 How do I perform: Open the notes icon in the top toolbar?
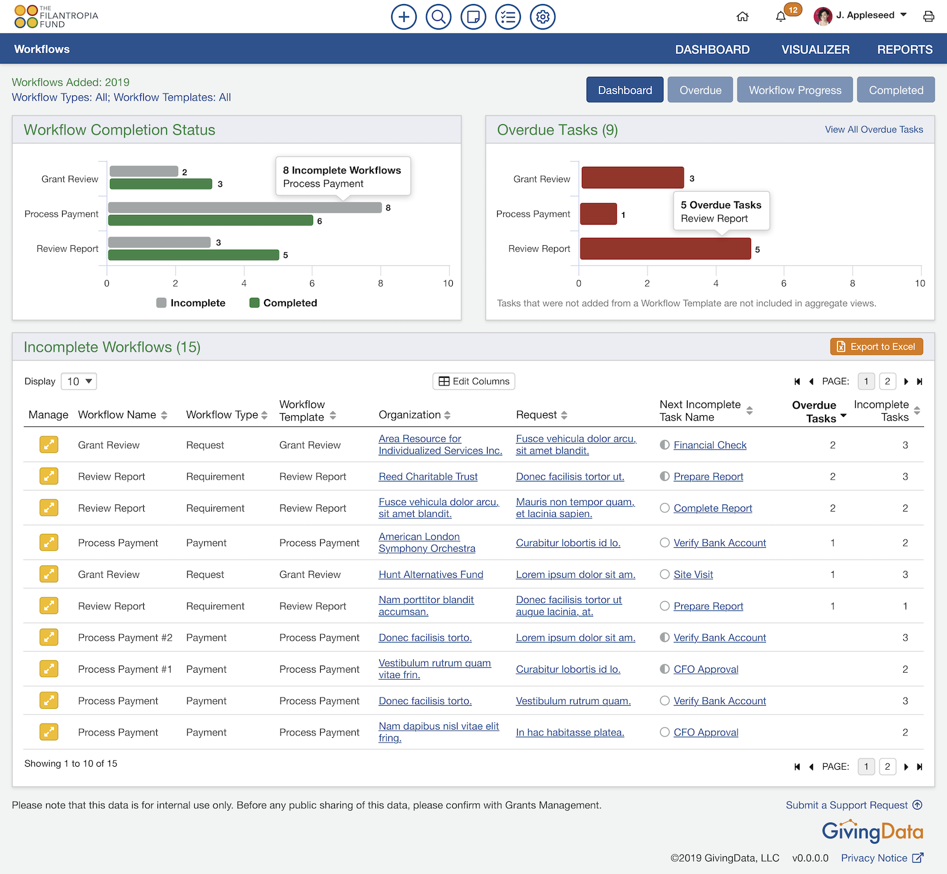point(472,17)
